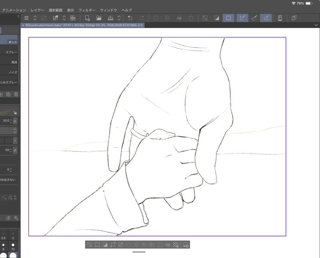Screen dimensions: 320x258
Task: Expand double-chevron settings beside 50
Action: click(x=15, y=150)
